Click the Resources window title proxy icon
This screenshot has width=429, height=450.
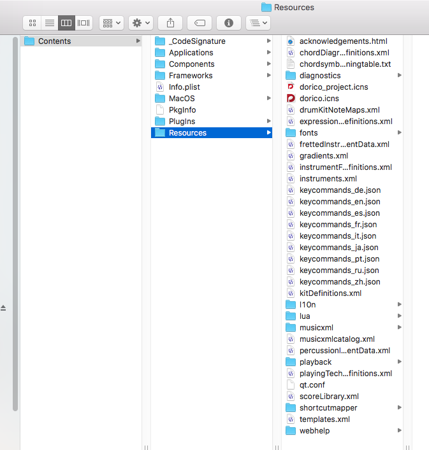(x=266, y=7)
